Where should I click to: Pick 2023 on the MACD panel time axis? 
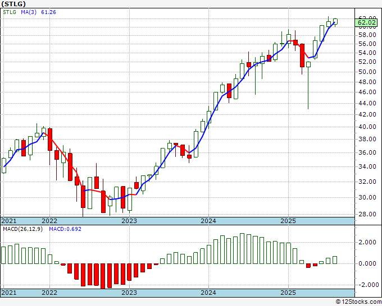coord(129,293)
